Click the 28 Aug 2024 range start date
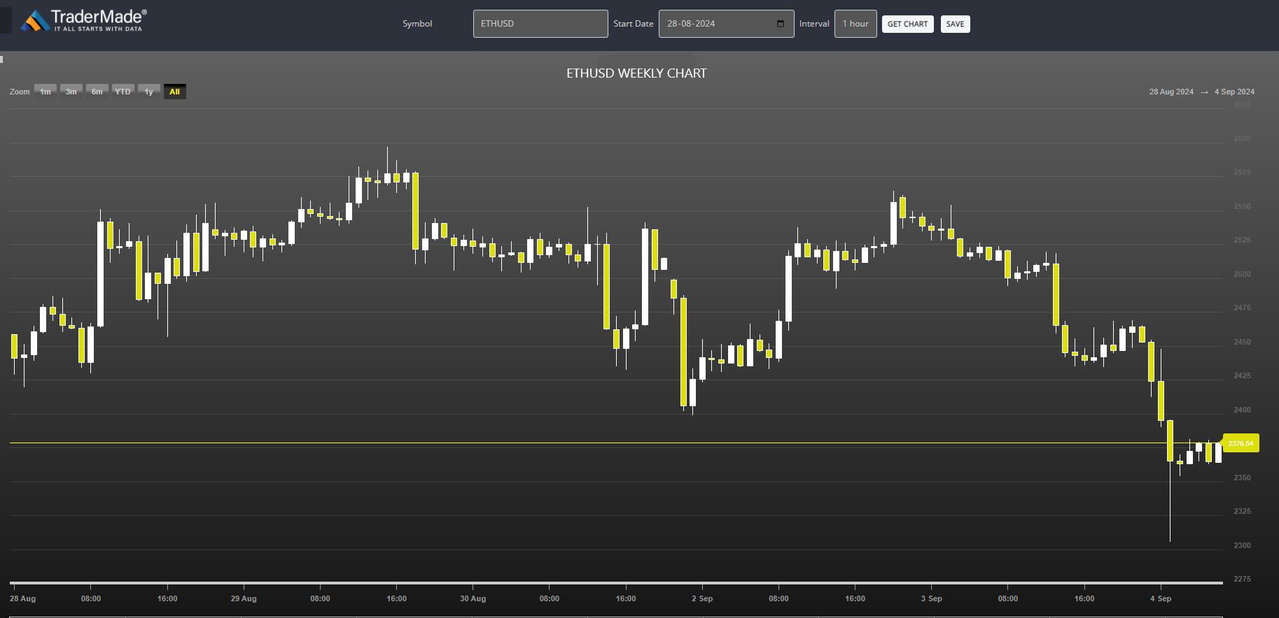 tap(1171, 92)
